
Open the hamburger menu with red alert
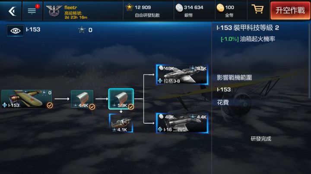click(x=32, y=10)
